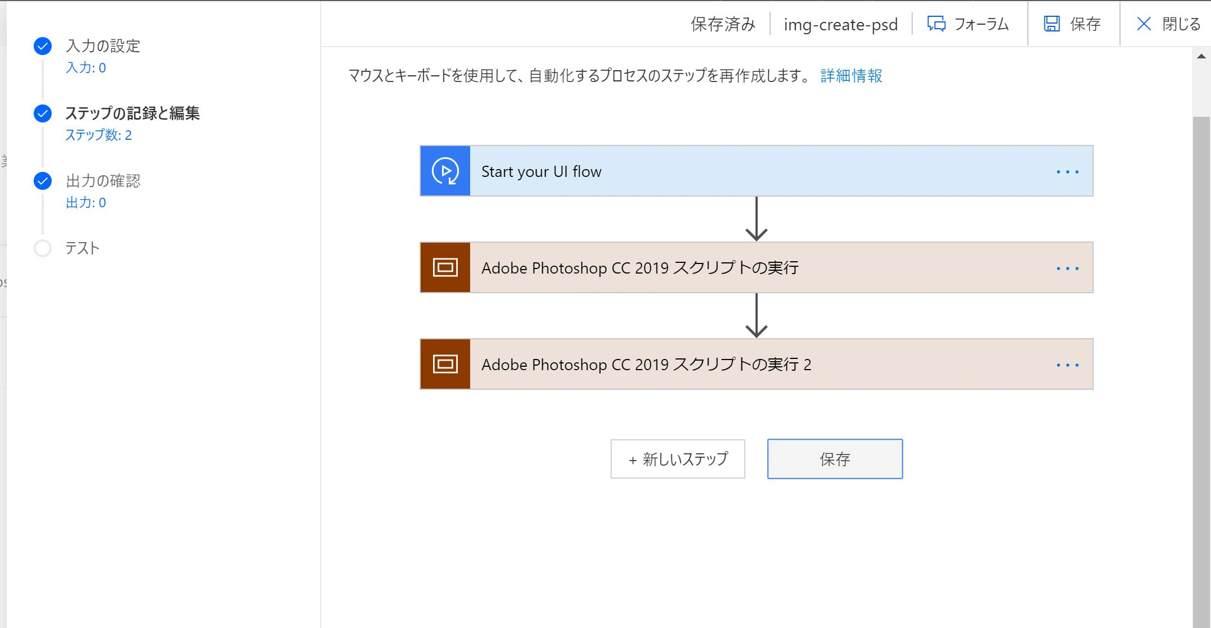Image resolution: width=1211 pixels, height=628 pixels.
Task: Click the first Photoshop script step window icon
Action: pyautogui.click(x=445, y=267)
